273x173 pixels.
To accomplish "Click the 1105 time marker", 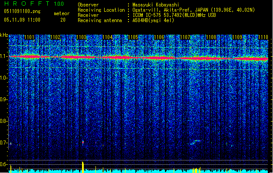I will point(133,37).
